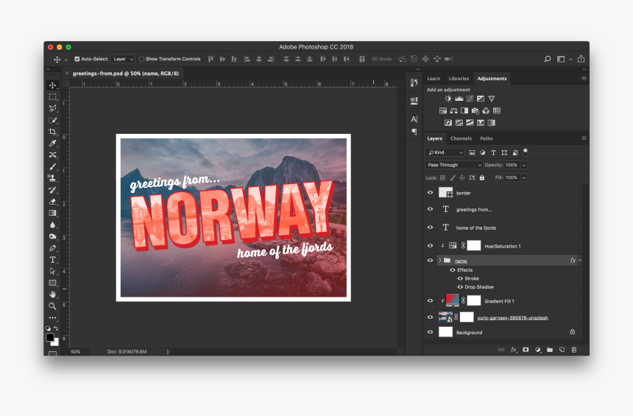Enable Show Transform Controls checkbox
Viewport: 633px width, 416px height.
pos(142,59)
